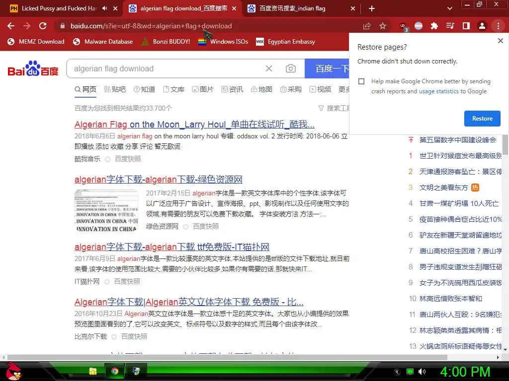Open hot topic 林高远惜败张本智和

[x=450, y=299]
